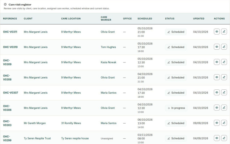Select client Mr Gareth Morgan
Screen dimensions: 230x144
(35, 123)
